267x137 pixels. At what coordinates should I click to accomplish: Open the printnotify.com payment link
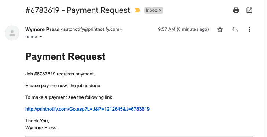tap(87, 109)
